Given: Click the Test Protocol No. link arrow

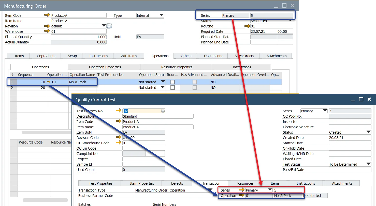Looking at the screenshot, I should tap(119, 110).
